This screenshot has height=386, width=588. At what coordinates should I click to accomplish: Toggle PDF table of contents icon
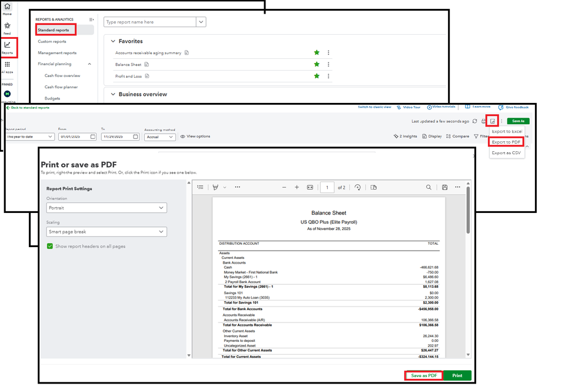click(200, 187)
